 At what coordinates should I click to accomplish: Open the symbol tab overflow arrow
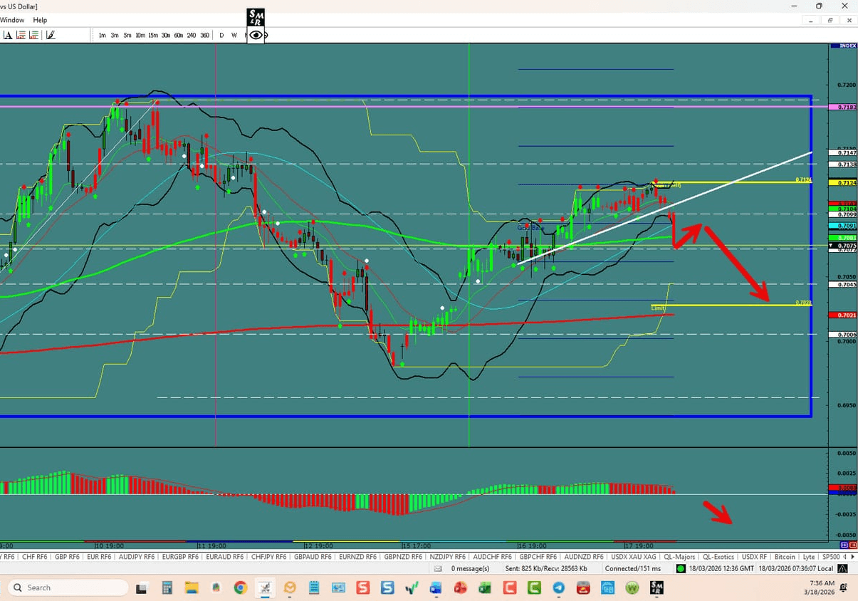[x=853, y=556]
